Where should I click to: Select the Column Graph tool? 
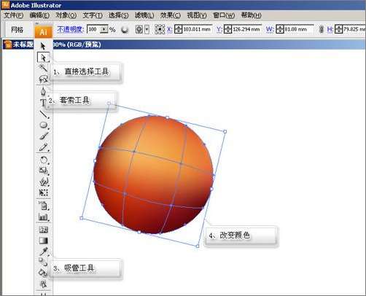44,217
